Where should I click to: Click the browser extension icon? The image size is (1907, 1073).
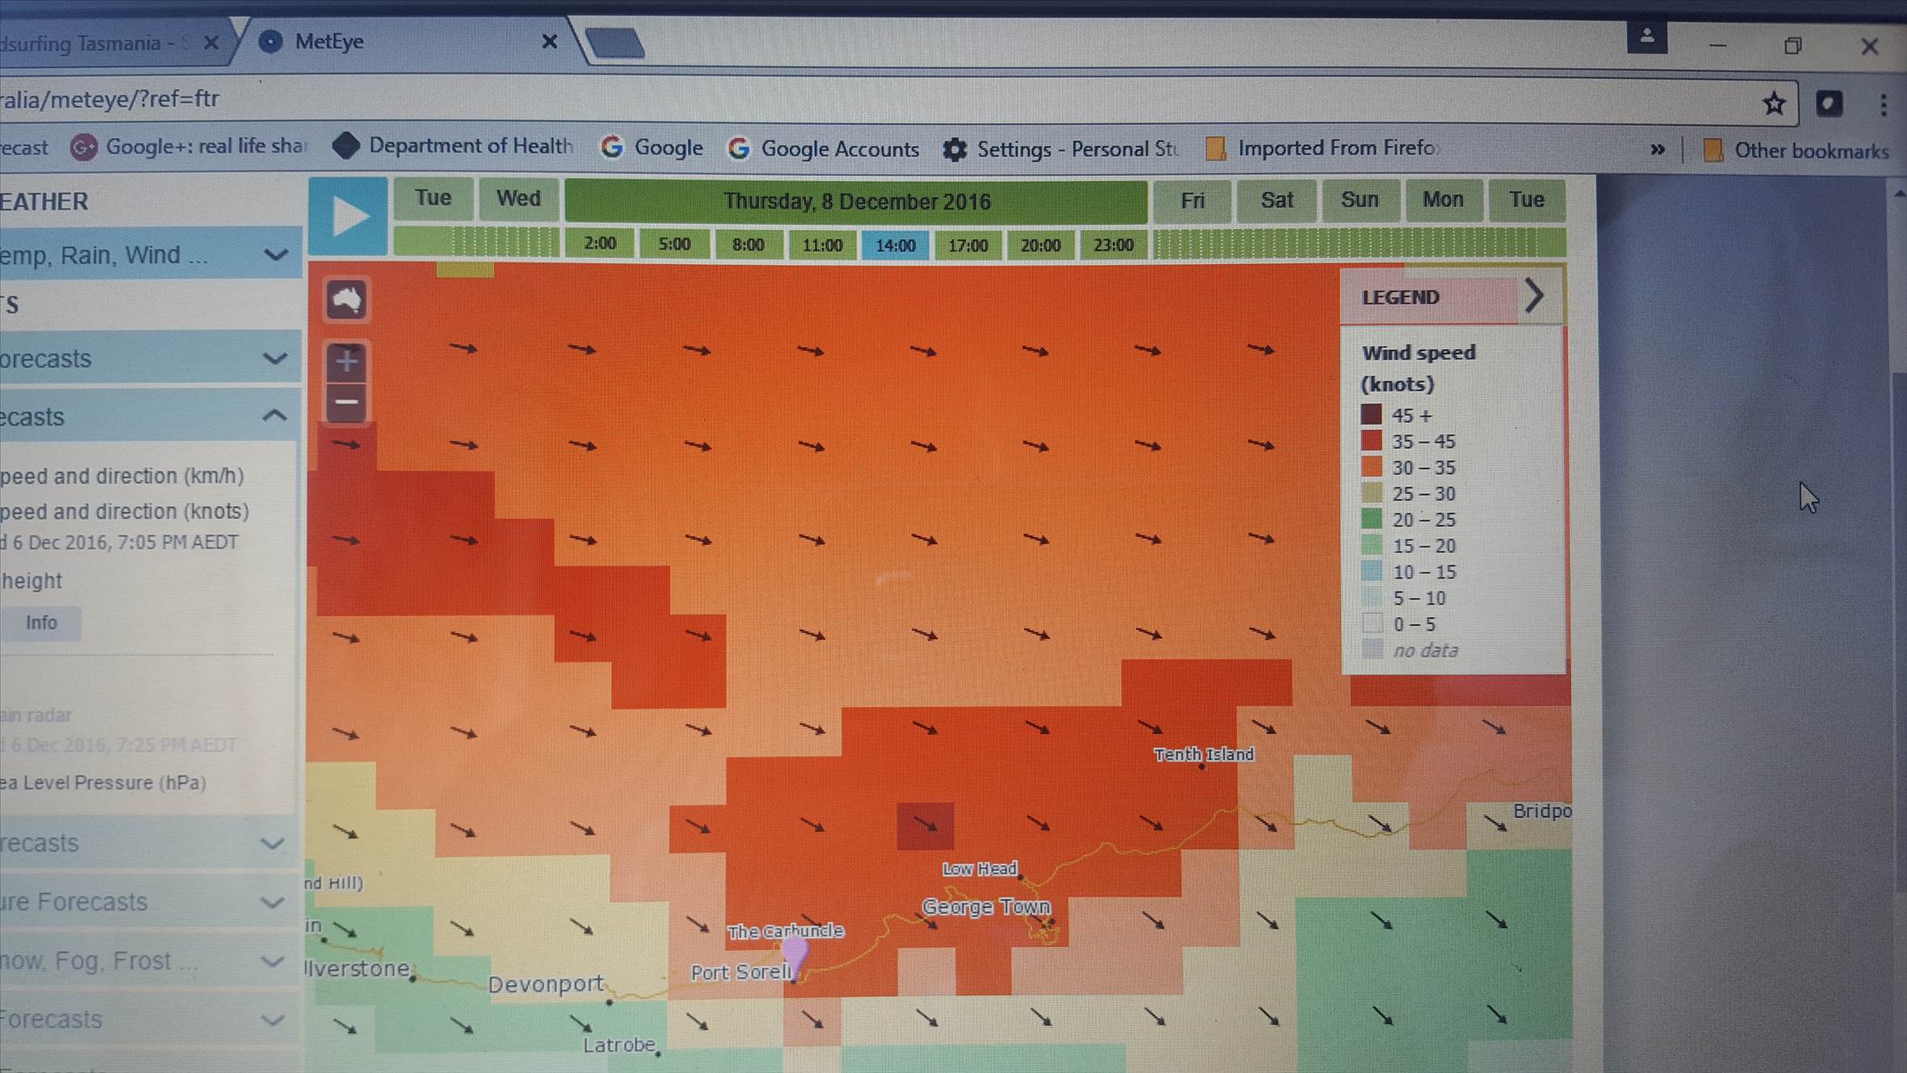pos(1829,104)
